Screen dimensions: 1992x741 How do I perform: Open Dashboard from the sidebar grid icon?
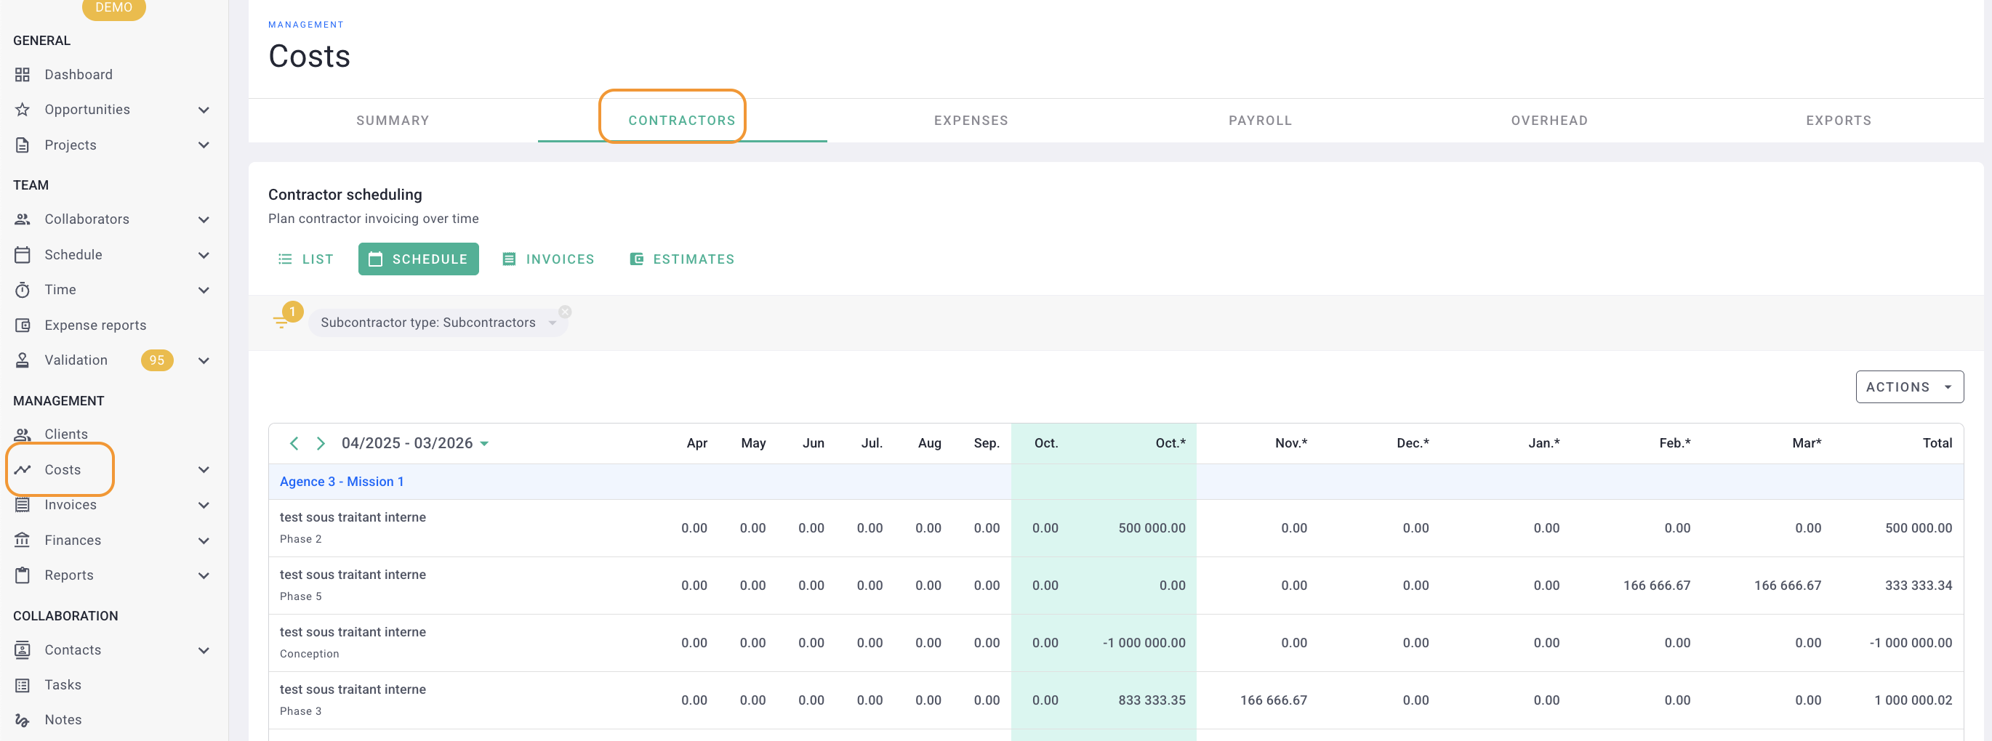tap(23, 74)
